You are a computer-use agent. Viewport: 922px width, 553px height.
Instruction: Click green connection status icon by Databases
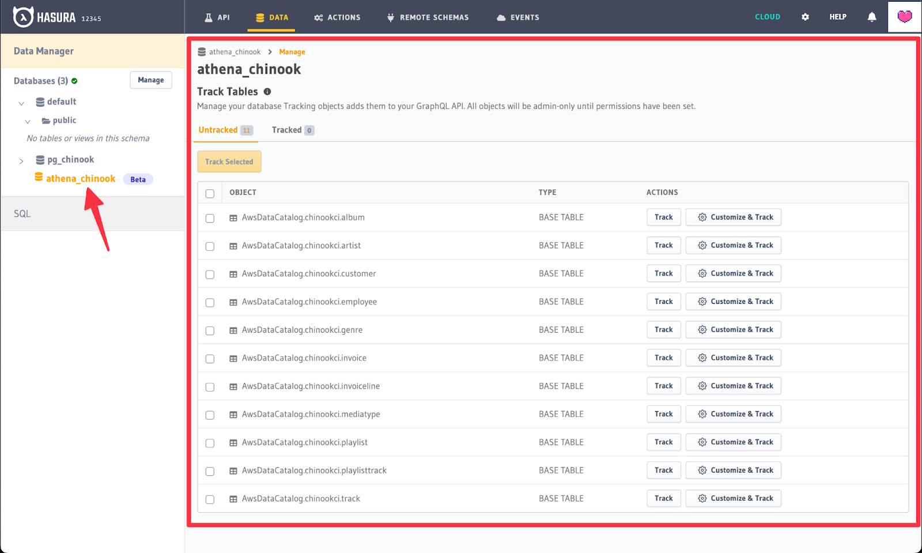(74, 81)
